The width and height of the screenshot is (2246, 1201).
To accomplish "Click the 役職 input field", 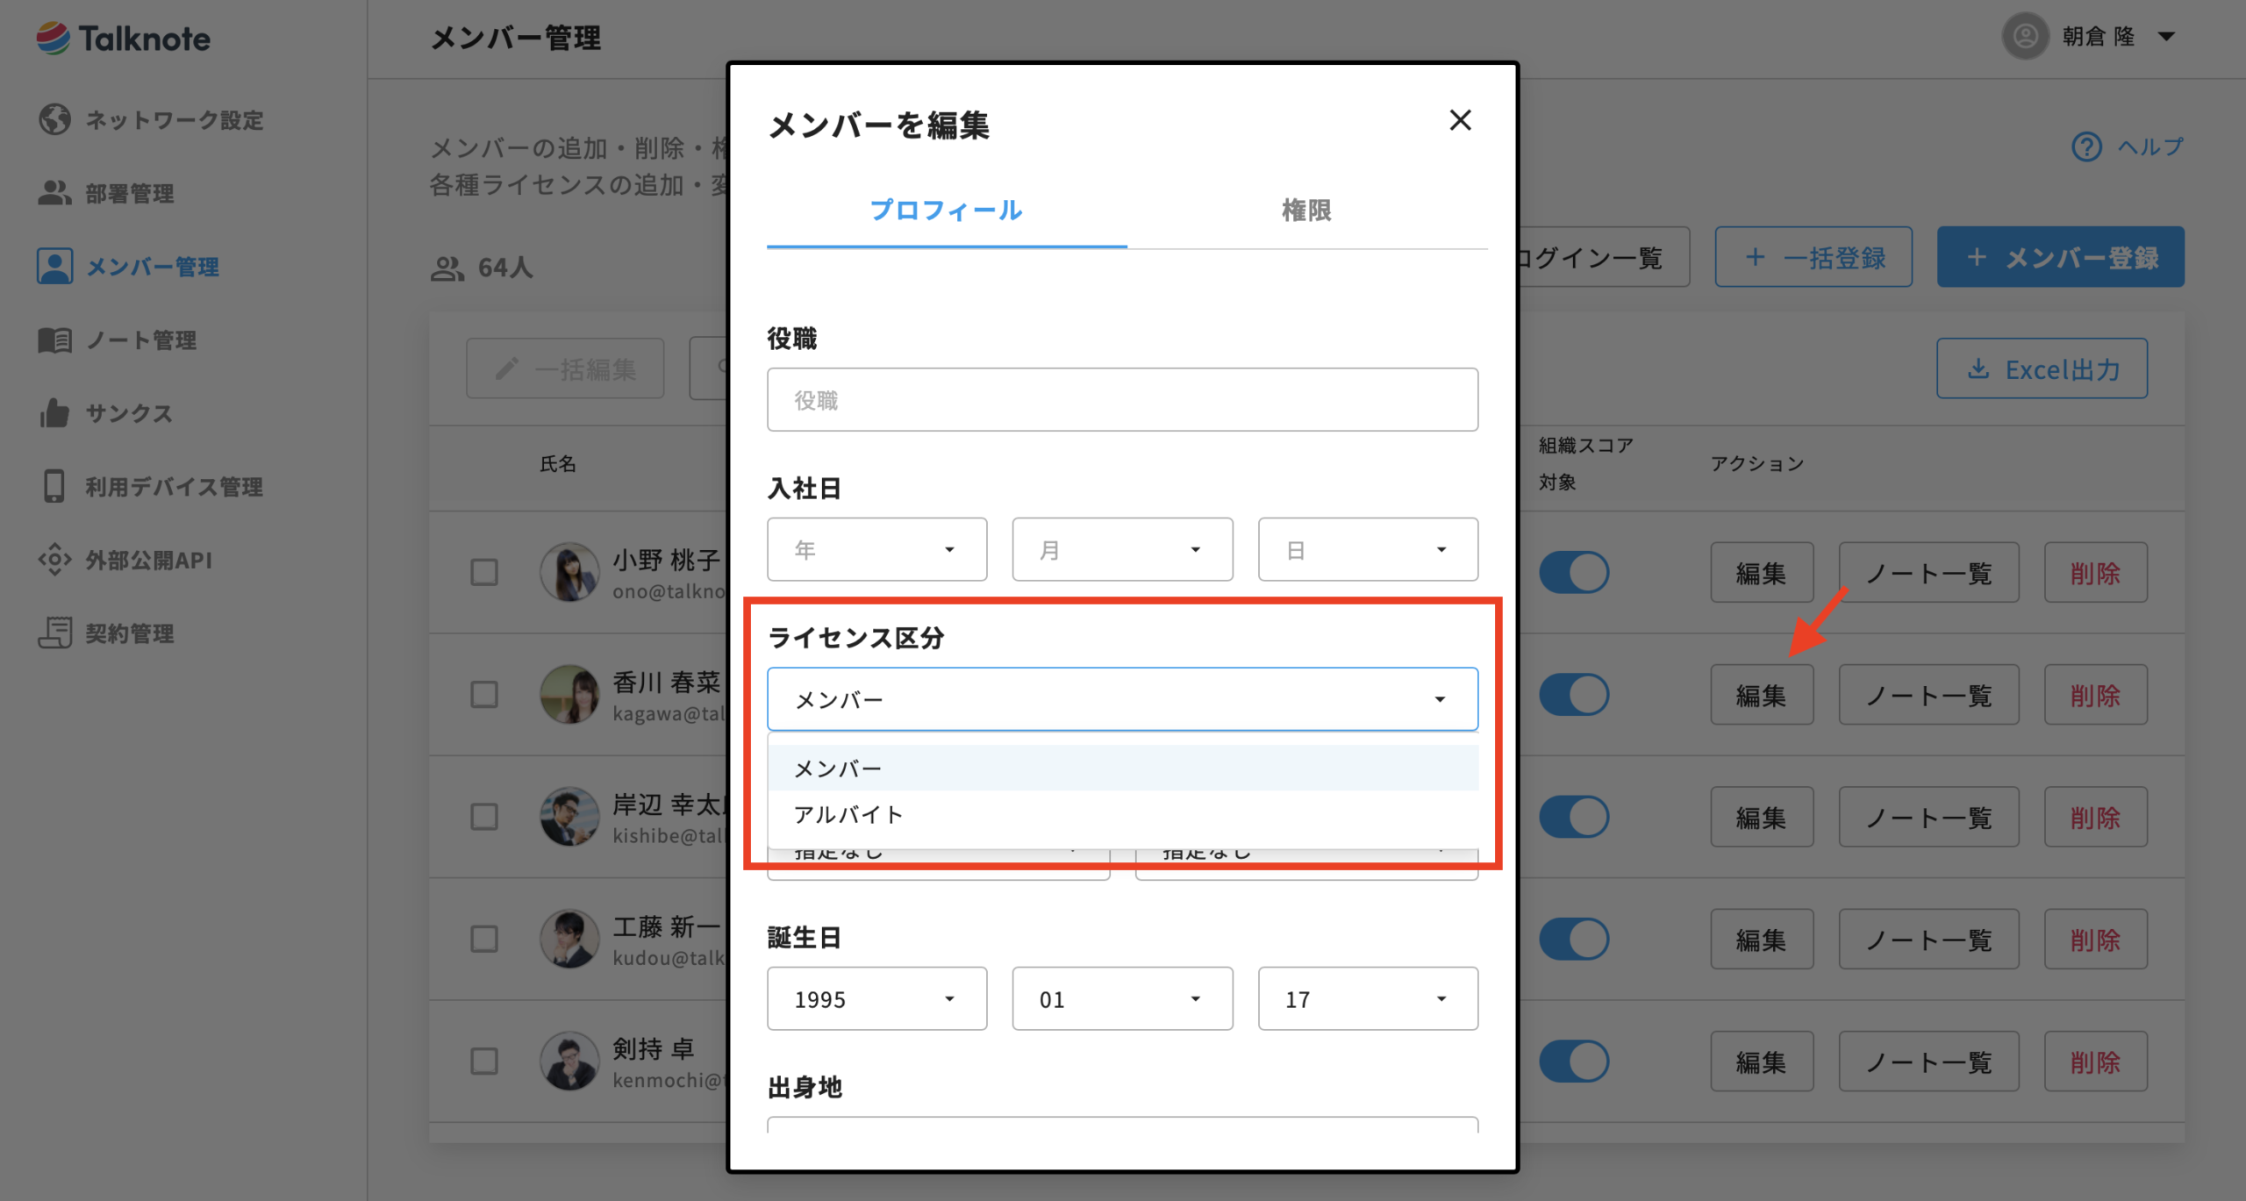I will 1122,400.
